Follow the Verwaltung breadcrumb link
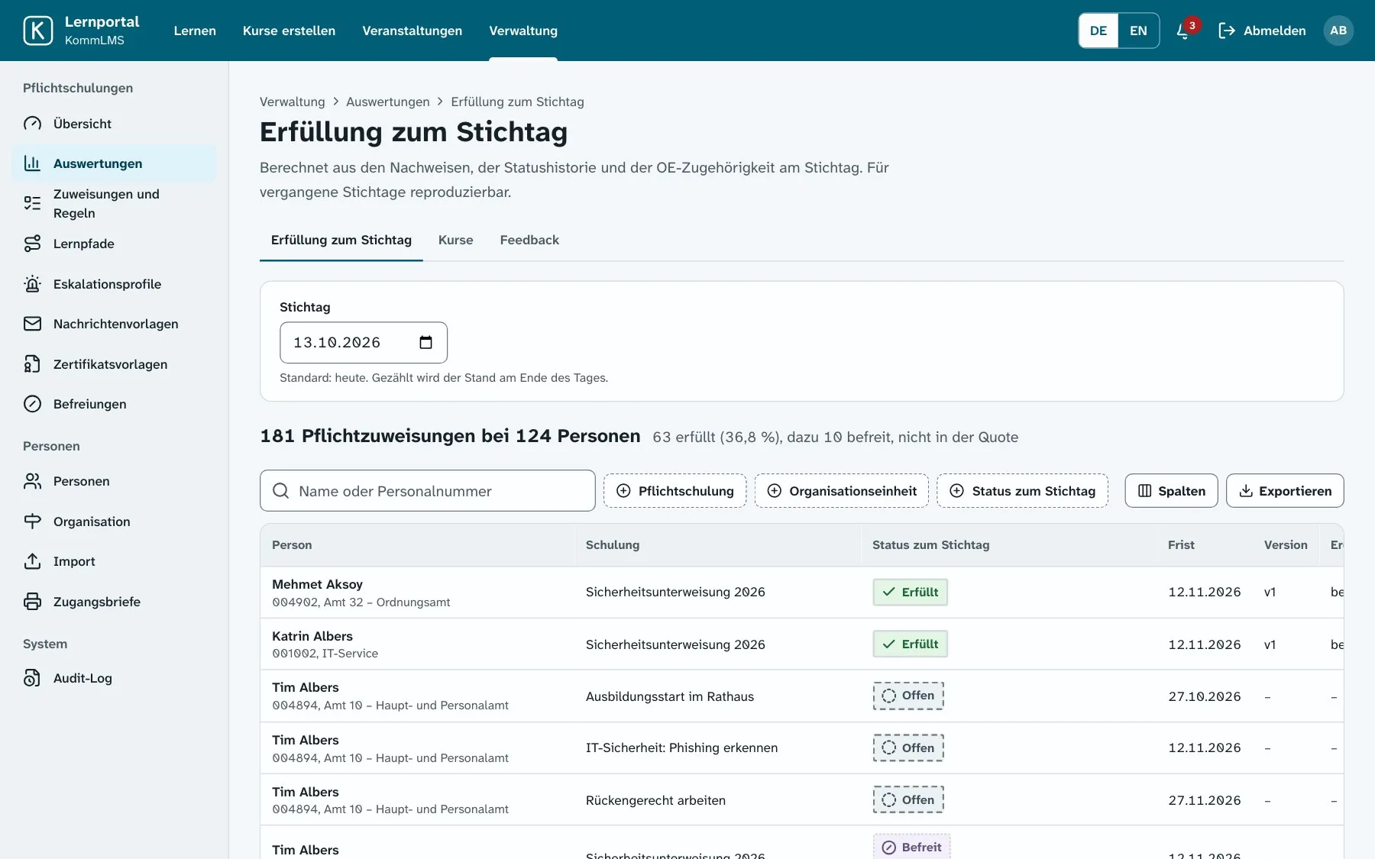 click(x=292, y=102)
